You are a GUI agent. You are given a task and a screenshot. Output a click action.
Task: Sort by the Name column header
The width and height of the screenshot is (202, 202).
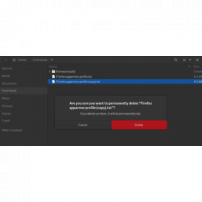coord(53,67)
